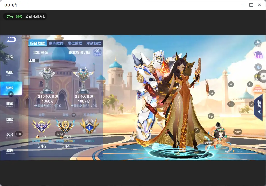Click the 0.0% packet loss value
Viewport: 266px width, 186px height.
pyautogui.click(x=19, y=17)
